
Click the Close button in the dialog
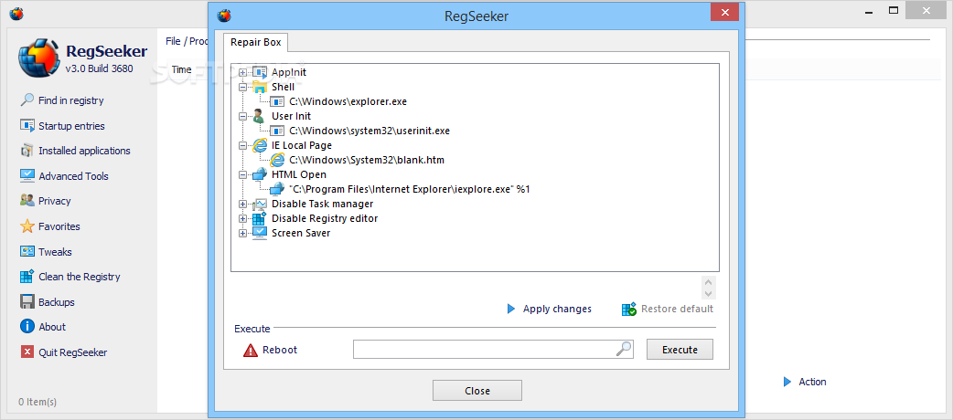click(476, 391)
